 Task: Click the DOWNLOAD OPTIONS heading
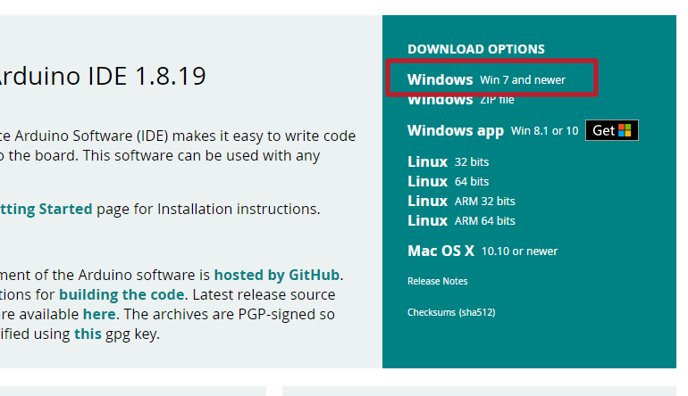(475, 49)
